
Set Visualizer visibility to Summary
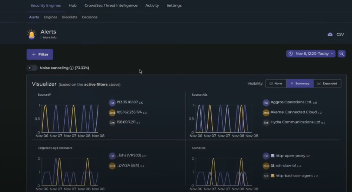tap(300, 83)
